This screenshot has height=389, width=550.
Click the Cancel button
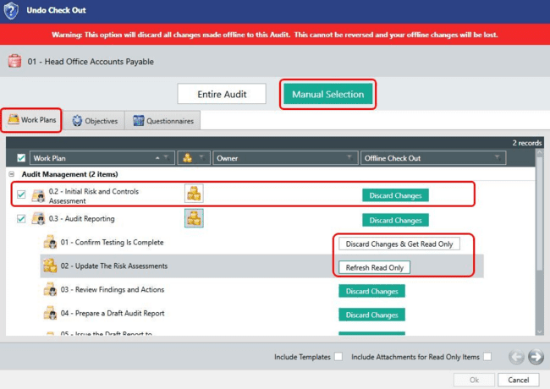pyautogui.click(x=519, y=380)
